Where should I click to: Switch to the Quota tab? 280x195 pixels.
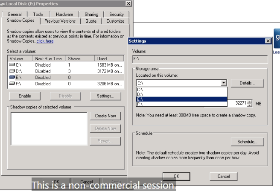pos(91,21)
